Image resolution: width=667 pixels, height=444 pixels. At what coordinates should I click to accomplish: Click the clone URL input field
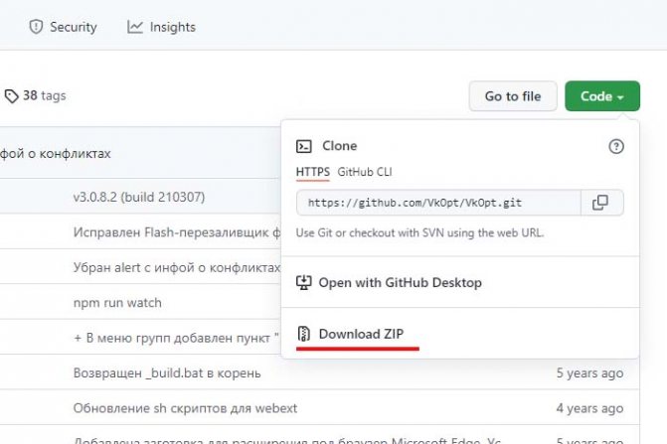(438, 203)
